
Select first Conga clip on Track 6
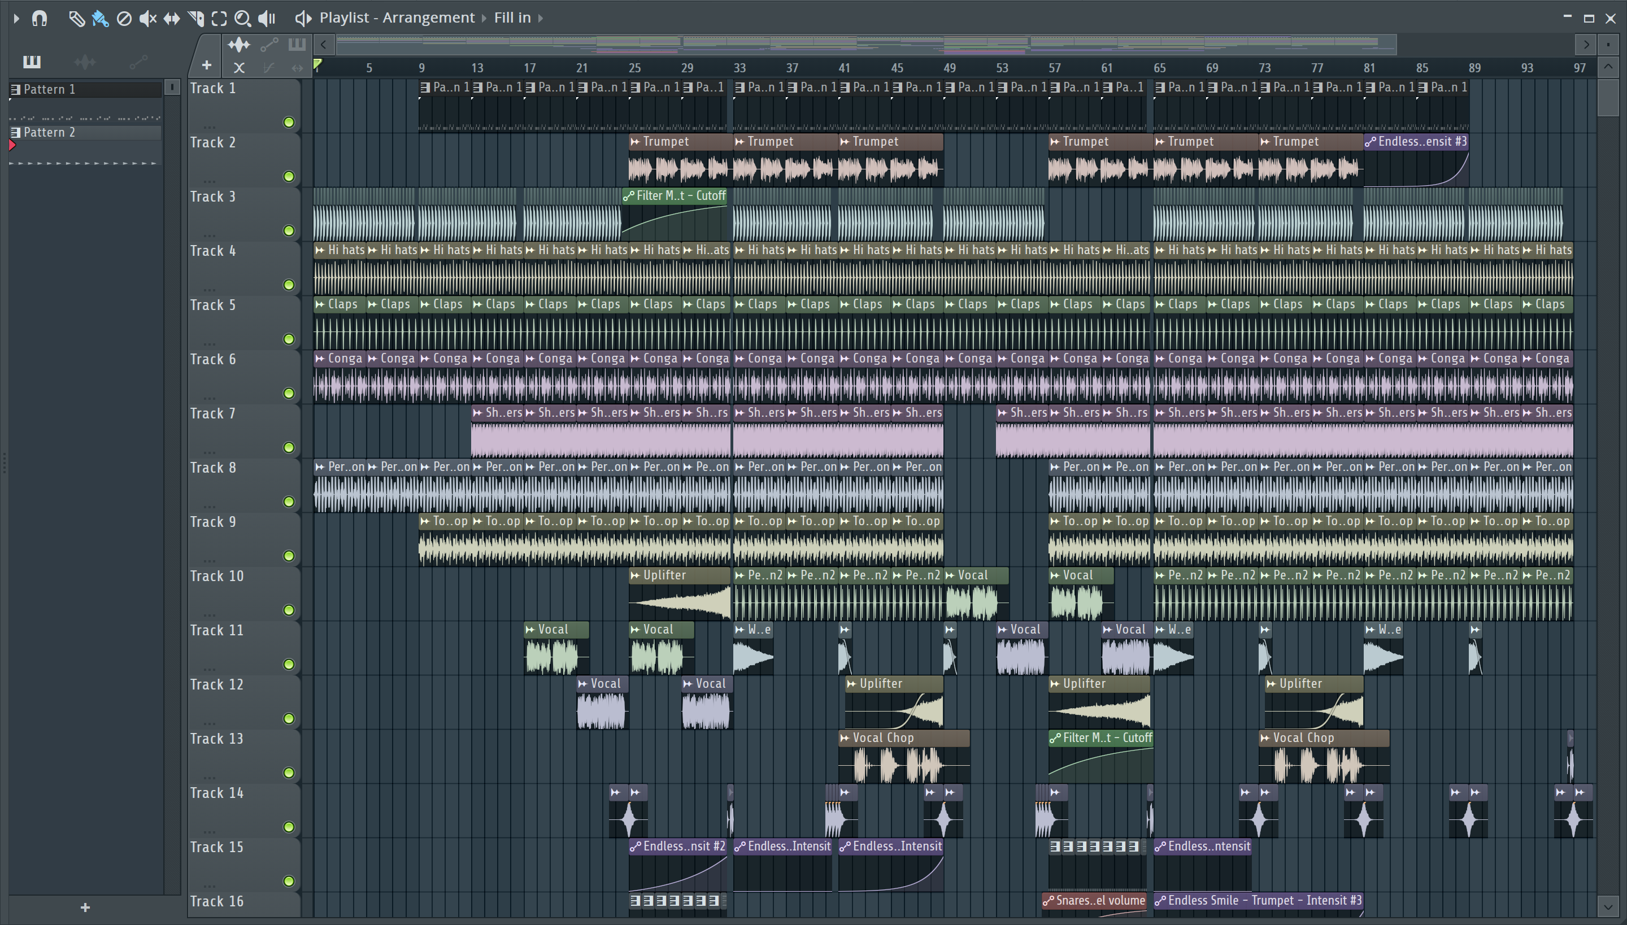point(340,377)
